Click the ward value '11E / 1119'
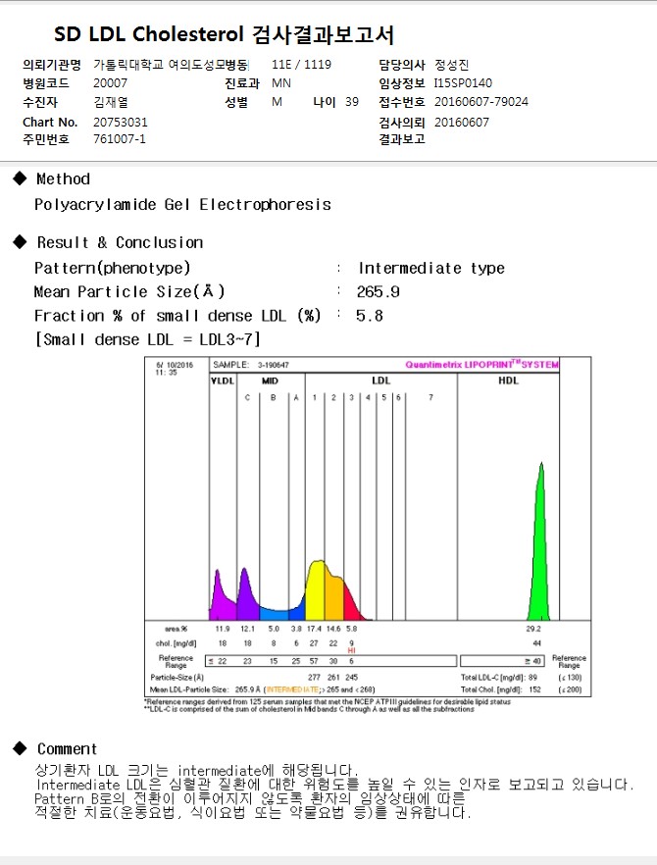This screenshot has height=865, width=657. coord(301,65)
